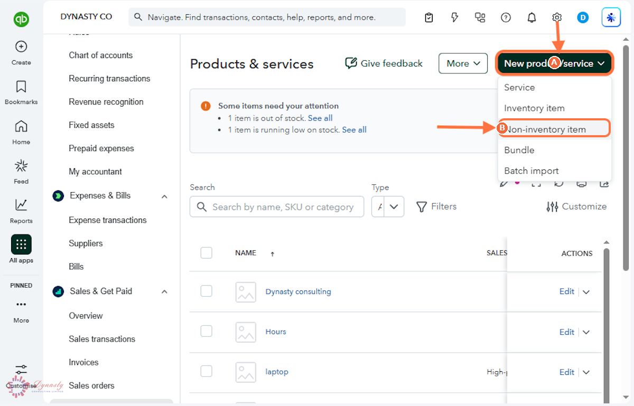Open Sales orders in navigation
This screenshot has height=406, width=634.
tap(91, 386)
